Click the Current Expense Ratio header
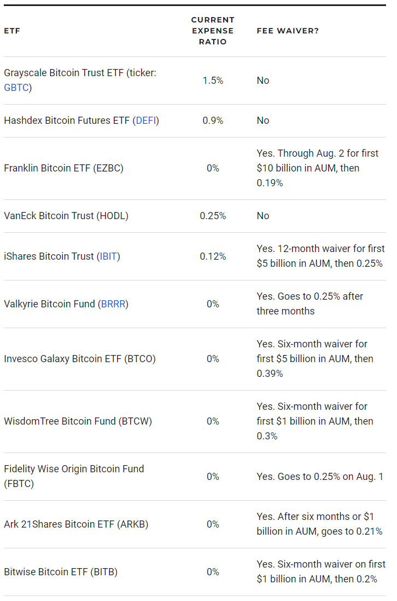The image size is (397, 601). (x=212, y=31)
